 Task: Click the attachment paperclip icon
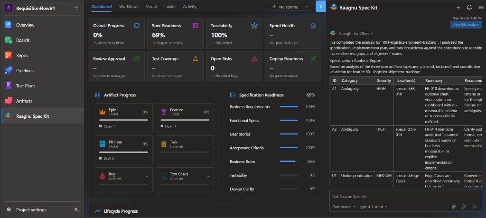pos(454,207)
